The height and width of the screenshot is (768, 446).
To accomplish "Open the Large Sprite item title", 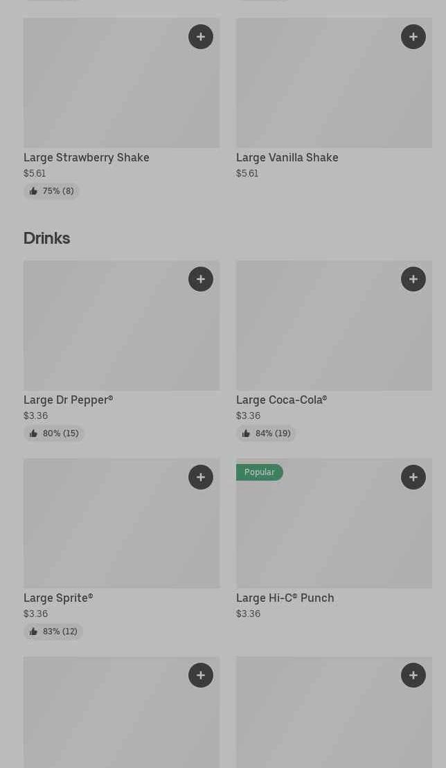I will (58, 598).
